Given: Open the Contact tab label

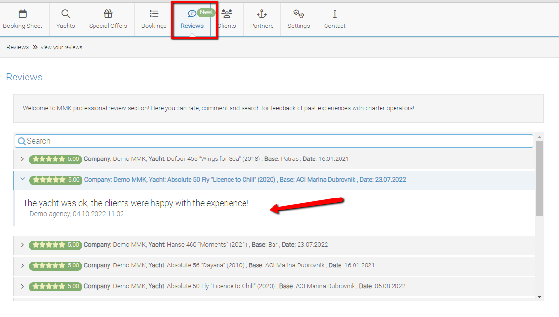Looking at the screenshot, I should (335, 26).
